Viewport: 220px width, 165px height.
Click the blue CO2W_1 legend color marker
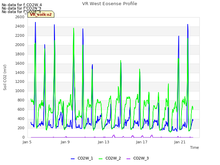73,159
